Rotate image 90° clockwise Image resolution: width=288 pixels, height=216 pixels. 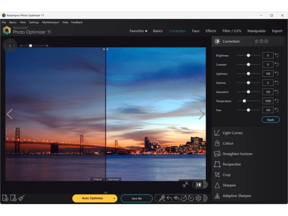[x=191, y=198]
